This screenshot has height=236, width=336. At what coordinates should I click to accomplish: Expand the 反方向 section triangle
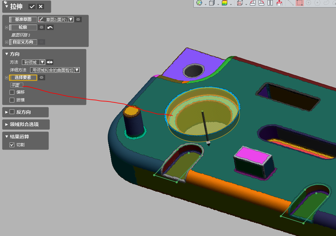pos(6,112)
